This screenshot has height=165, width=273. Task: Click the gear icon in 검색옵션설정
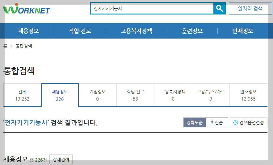[235, 122]
